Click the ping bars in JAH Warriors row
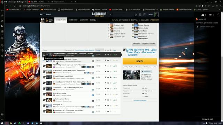223x125 pixels. (114, 55)
